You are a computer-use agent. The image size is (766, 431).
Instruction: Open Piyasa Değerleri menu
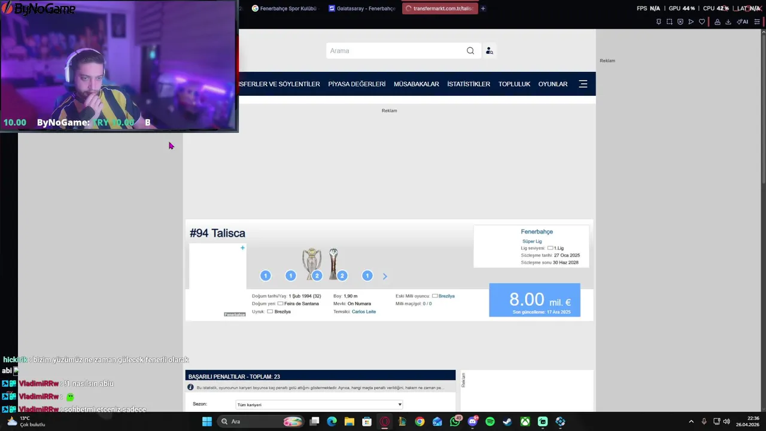357,84
